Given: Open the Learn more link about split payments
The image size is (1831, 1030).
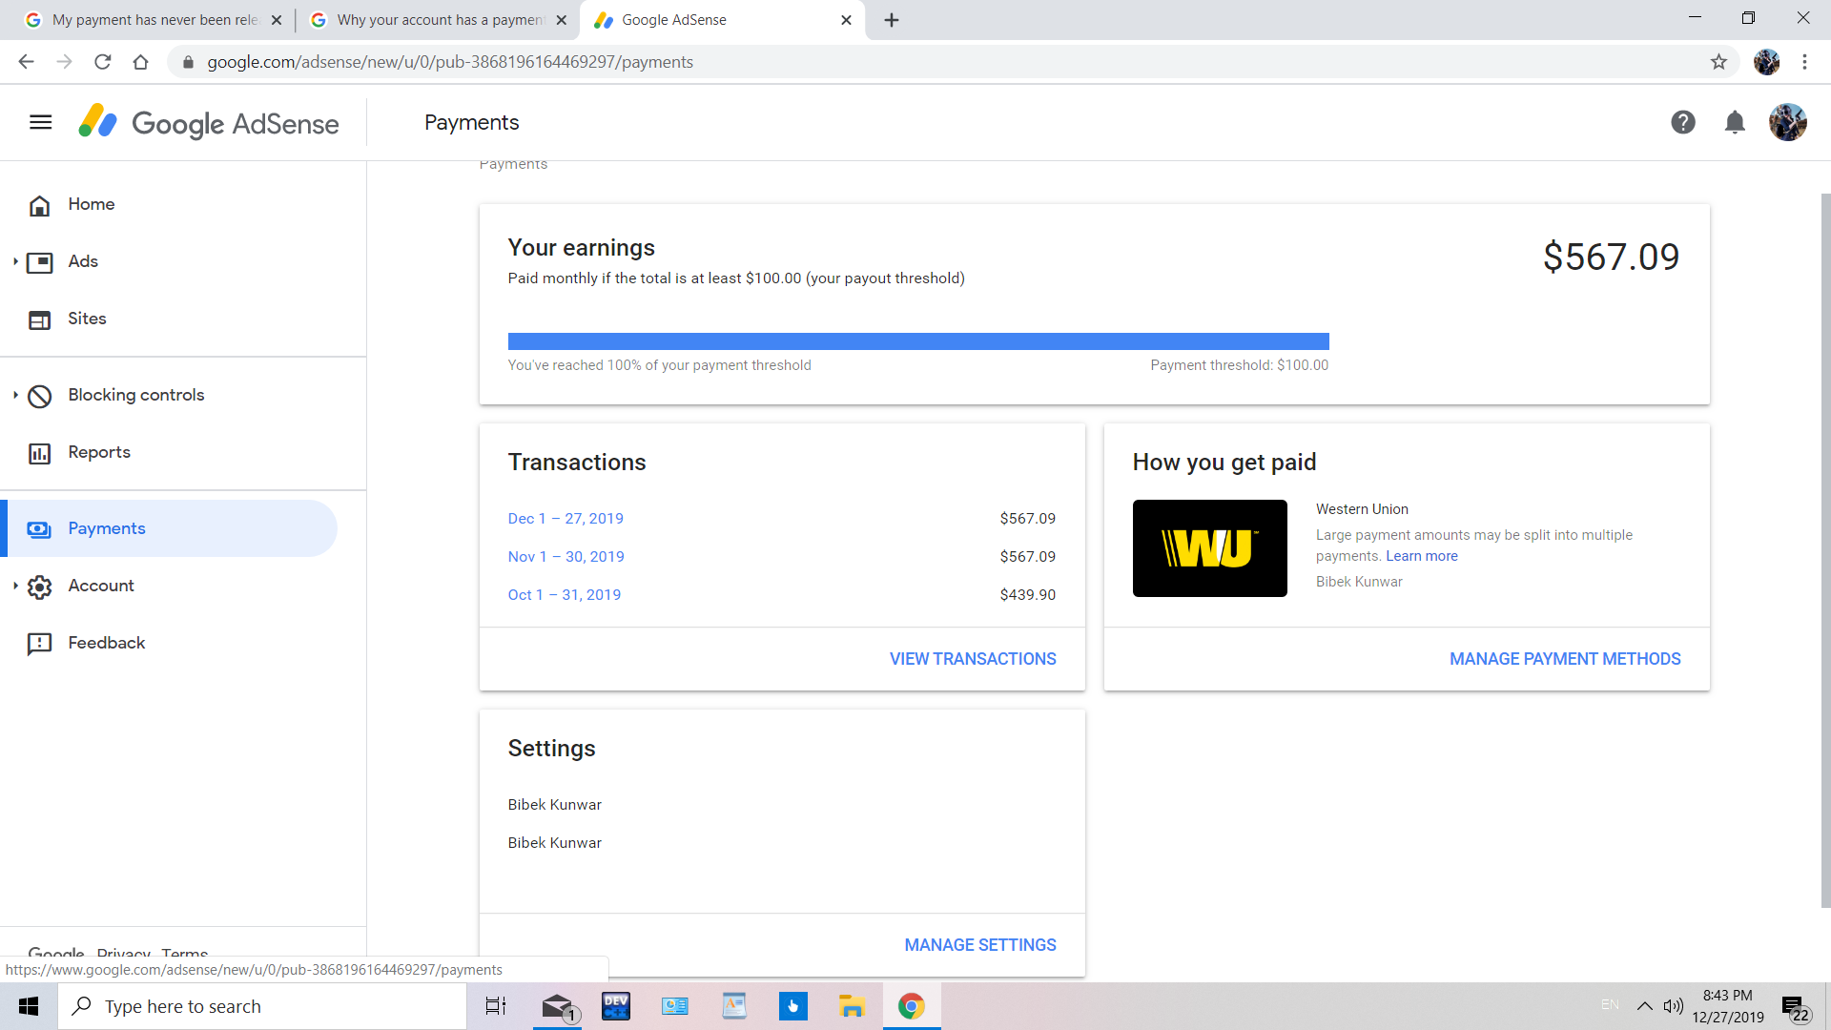Looking at the screenshot, I should (1421, 556).
